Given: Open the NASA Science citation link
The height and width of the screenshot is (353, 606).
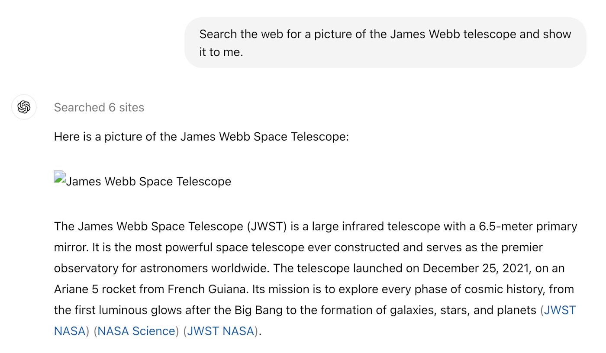Looking at the screenshot, I should [x=136, y=331].
